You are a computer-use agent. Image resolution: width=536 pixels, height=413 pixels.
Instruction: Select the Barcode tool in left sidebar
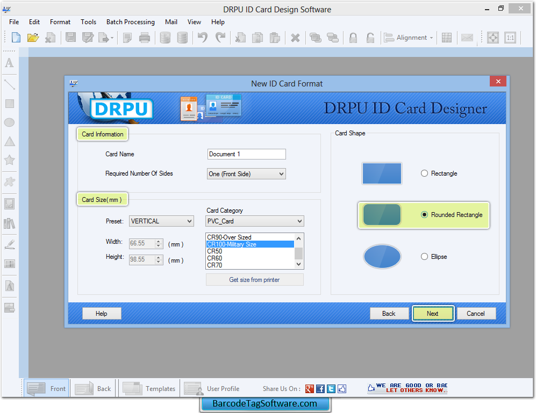click(x=10, y=264)
